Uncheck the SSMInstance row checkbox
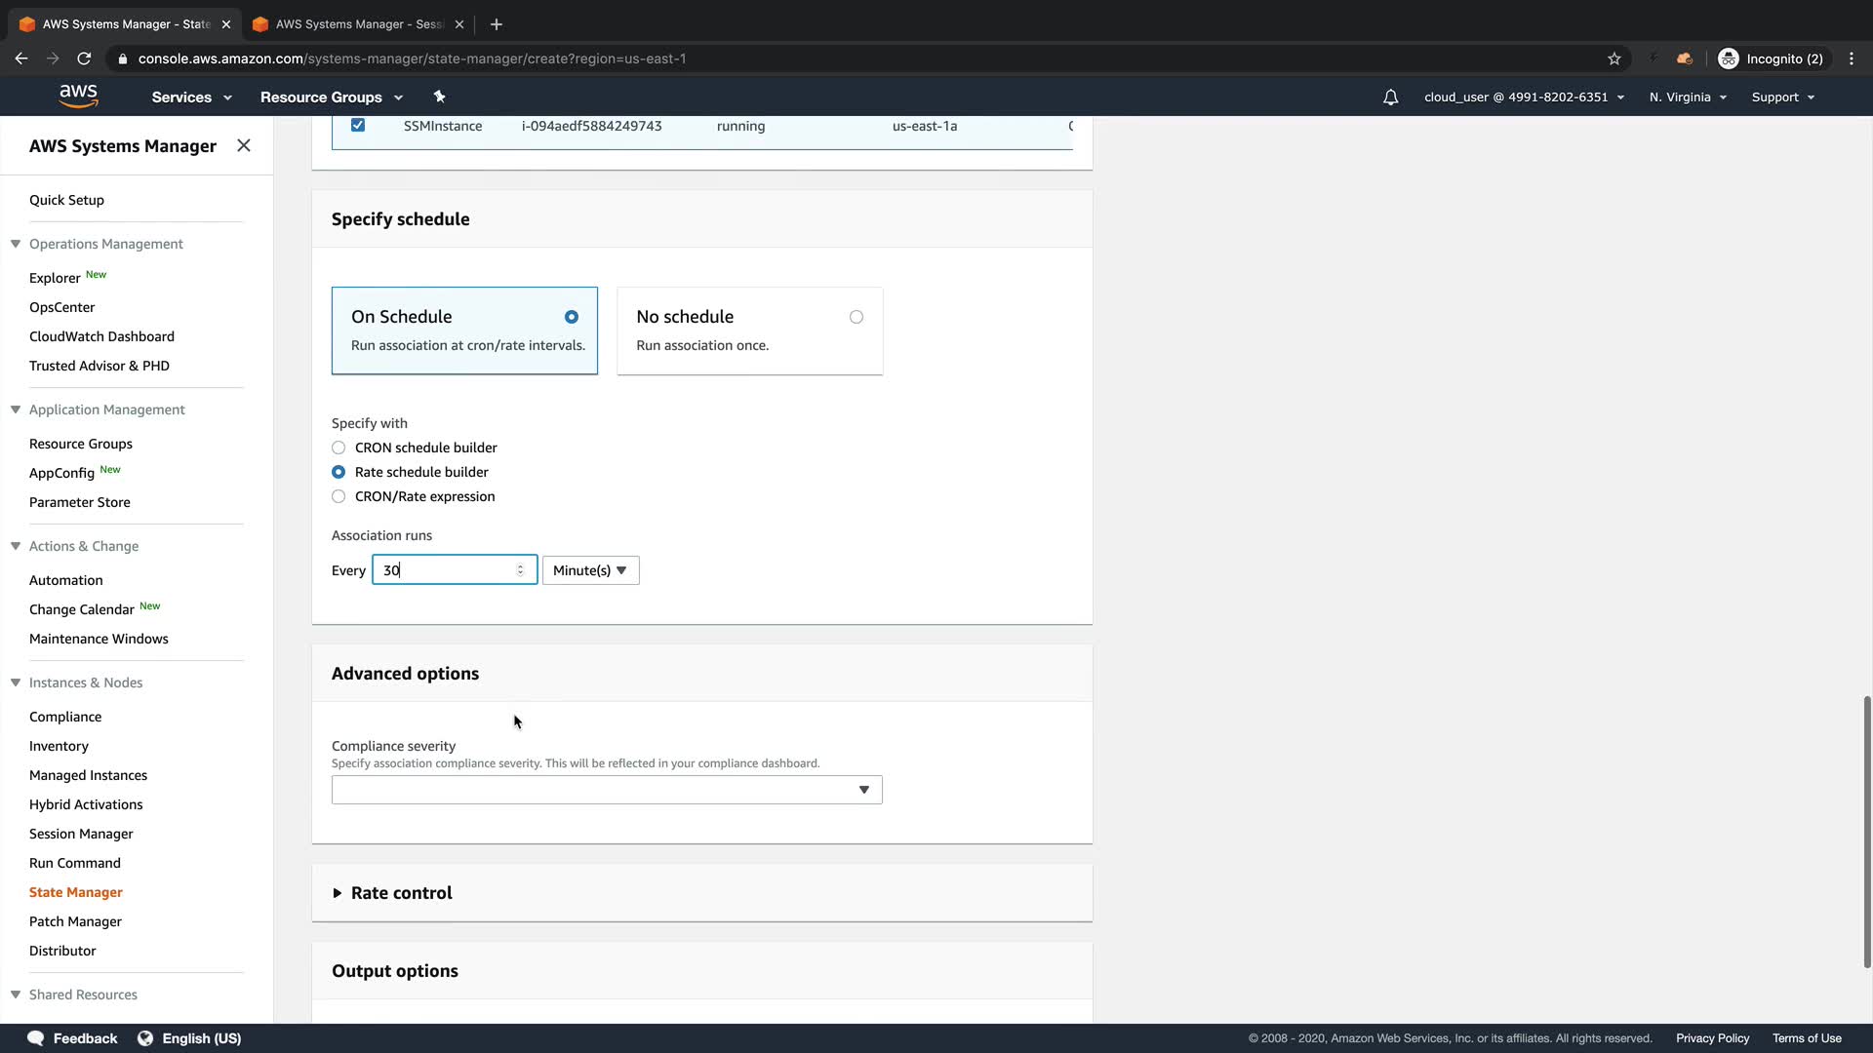The width and height of the screenshot is (1873, 1053). point(358,125)
